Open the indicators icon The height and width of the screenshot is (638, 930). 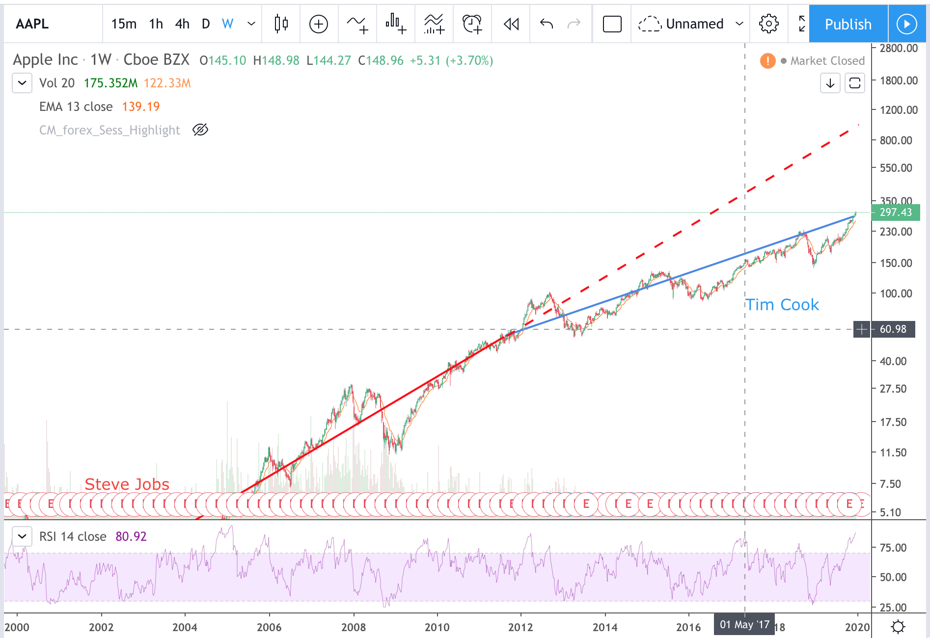pos(357,24)
